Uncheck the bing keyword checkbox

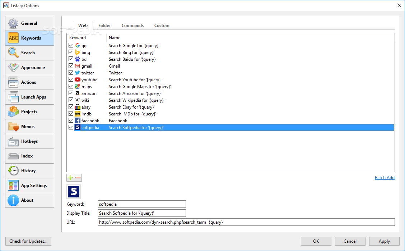71,52
